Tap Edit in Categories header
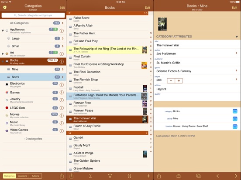The image size is (241, 180). 62,7
